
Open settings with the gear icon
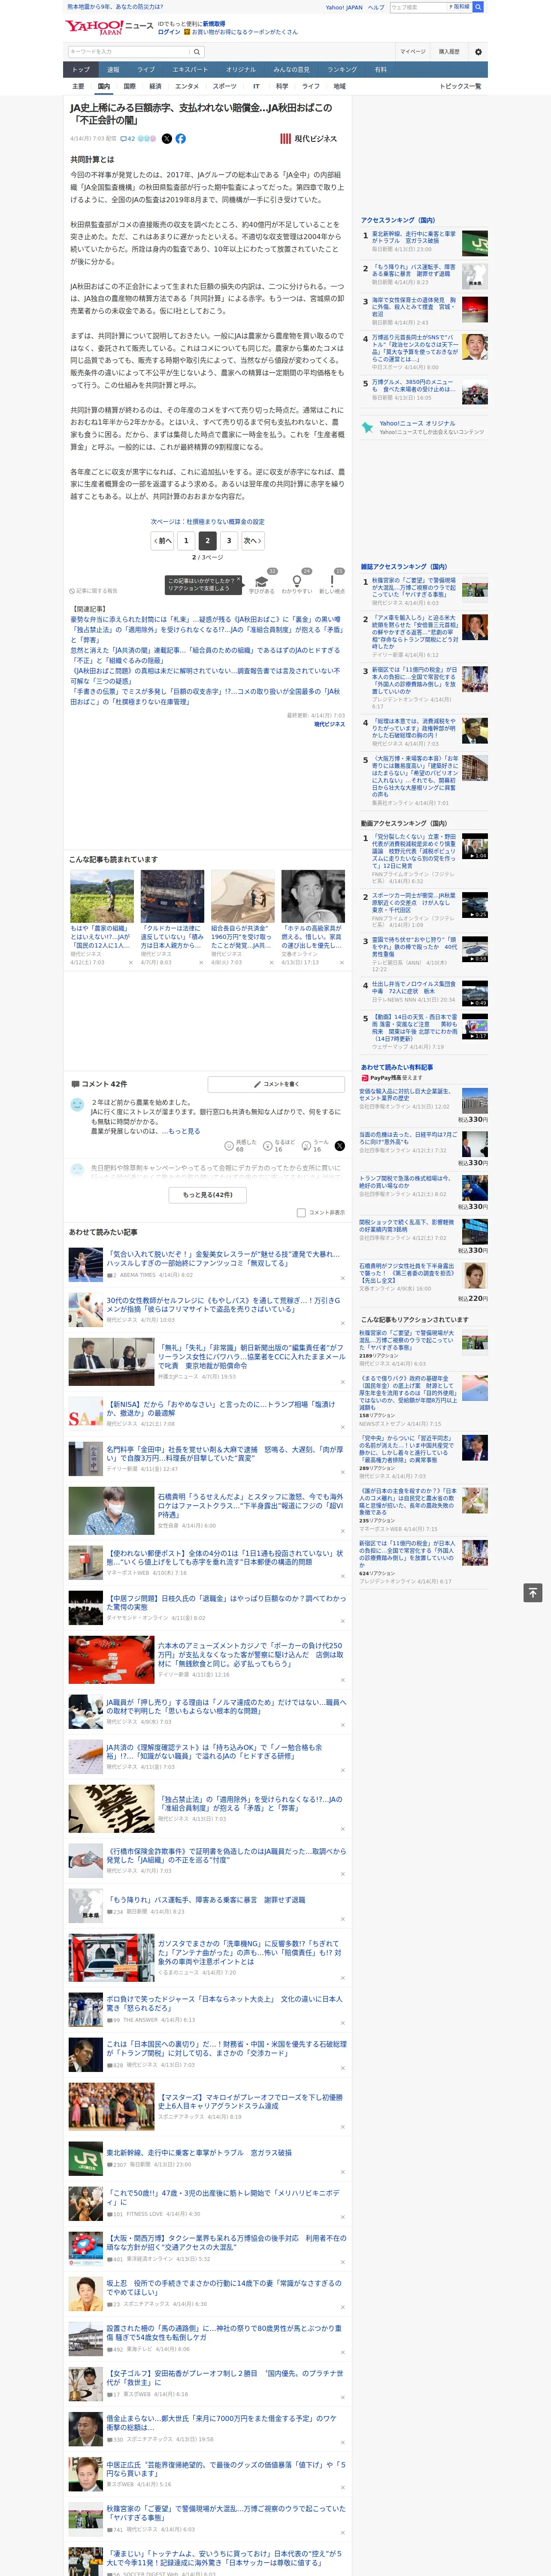478,52
